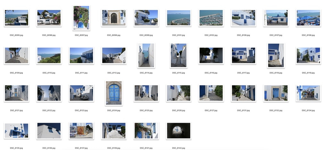The image size is (328, 150).
Task: Click the file name DSC_6123.jpg
Action: [x=81, y=110]
